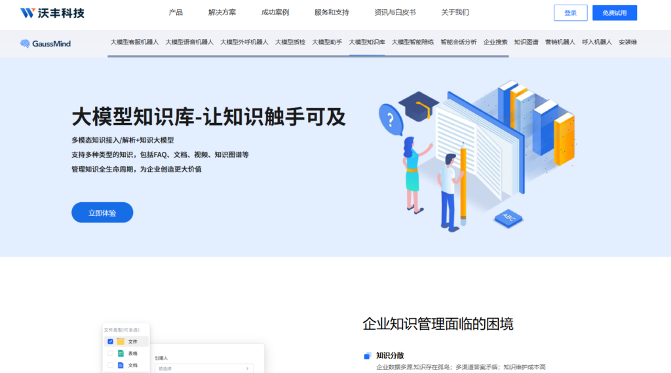
Task: Switch to the 营销机器人 tab
Action: tap(560, 42)
